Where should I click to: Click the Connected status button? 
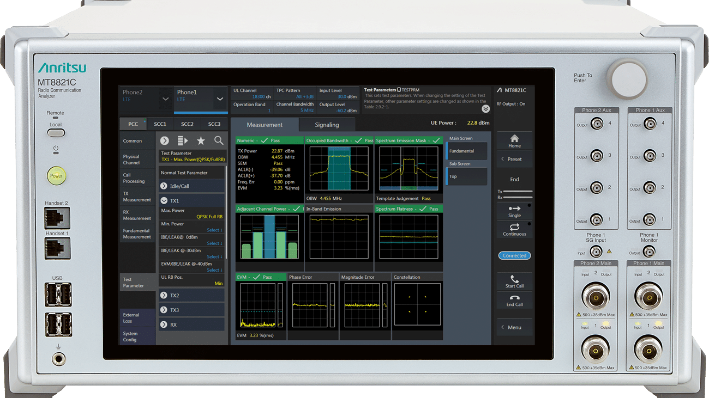point(514,255)
